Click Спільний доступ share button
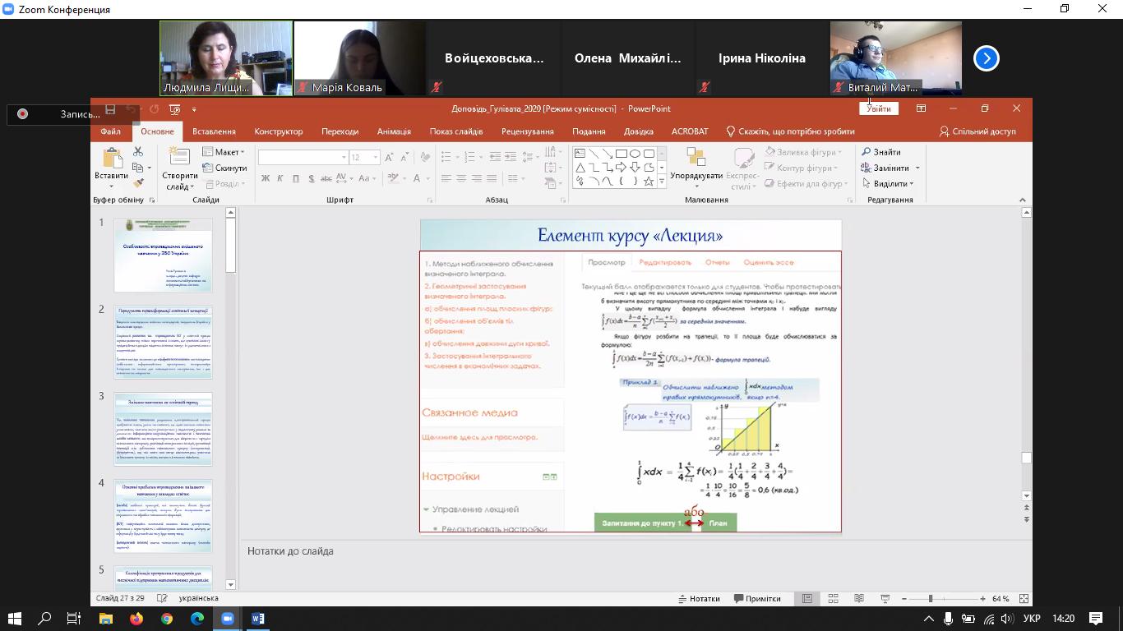1123x631 pixels. point(977,131)
